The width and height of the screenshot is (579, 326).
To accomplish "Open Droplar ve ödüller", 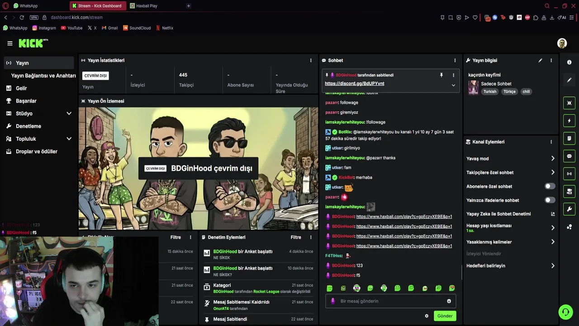I will click(x=38, y=152).
